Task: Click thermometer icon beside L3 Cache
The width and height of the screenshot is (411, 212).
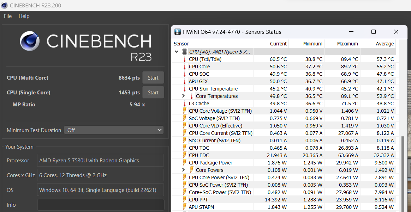Action: pos(185,104)
